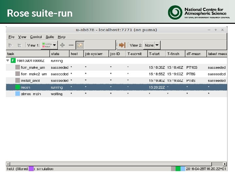Click PT4S dT-mean value

191,81
